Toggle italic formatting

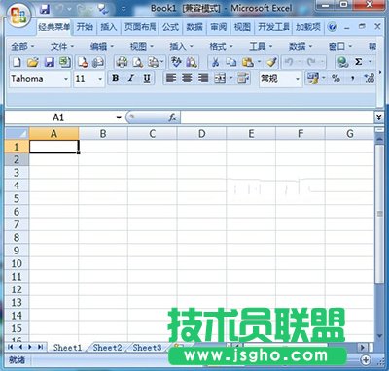point(131,78)
